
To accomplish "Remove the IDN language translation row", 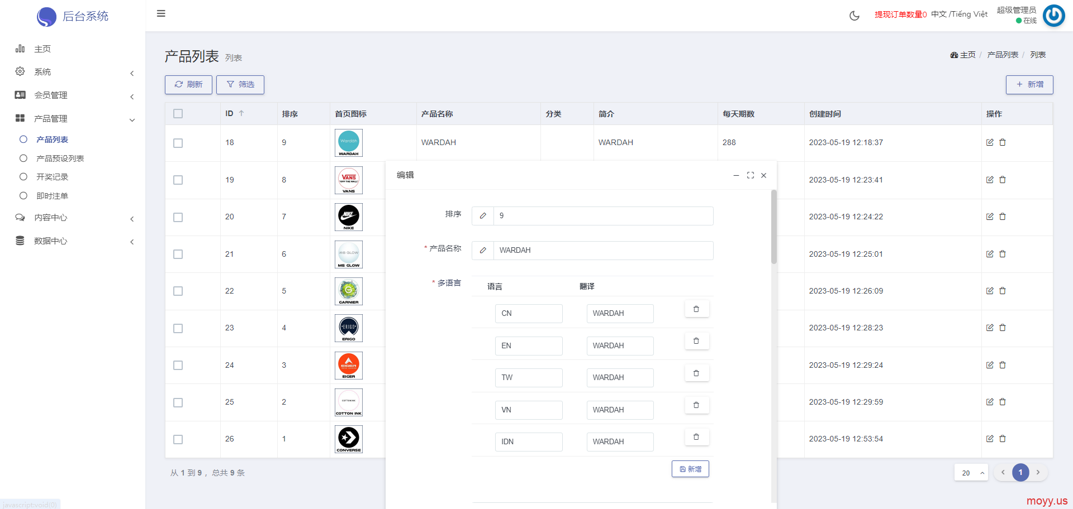I will [696, 437].
